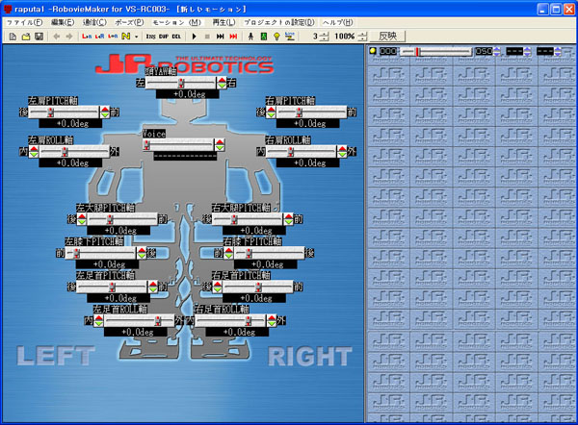Toggle the yellow LED indicator in pose panel

pyautogui.click(x=373, y=51)
